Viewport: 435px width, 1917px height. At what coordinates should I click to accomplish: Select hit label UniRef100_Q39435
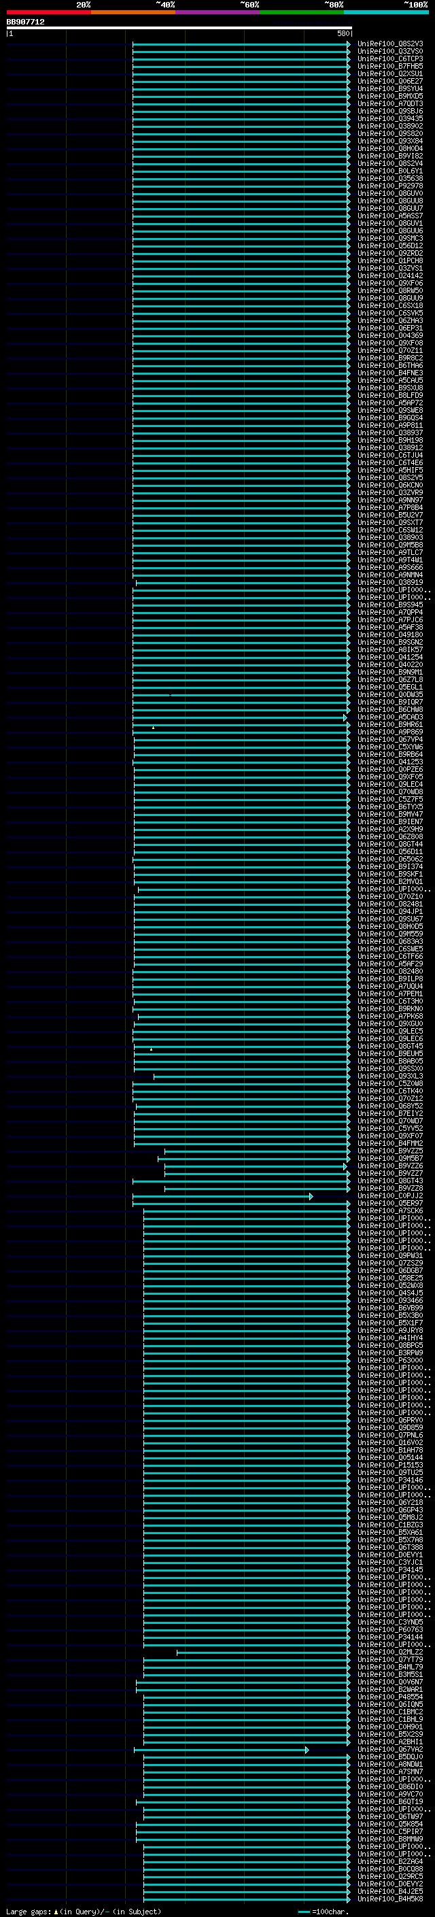pyautogui.click(x=390, y=118)
